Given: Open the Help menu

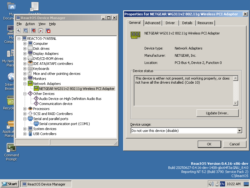Looking at the screenshot, I should 52,24.
